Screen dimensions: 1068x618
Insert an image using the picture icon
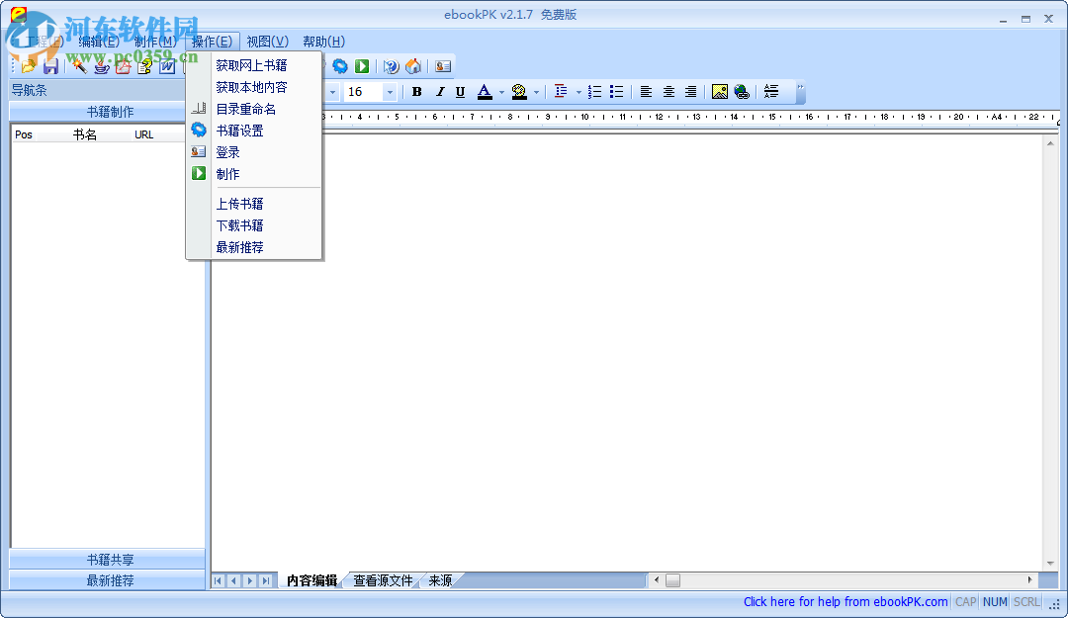(x=720, y=91)
